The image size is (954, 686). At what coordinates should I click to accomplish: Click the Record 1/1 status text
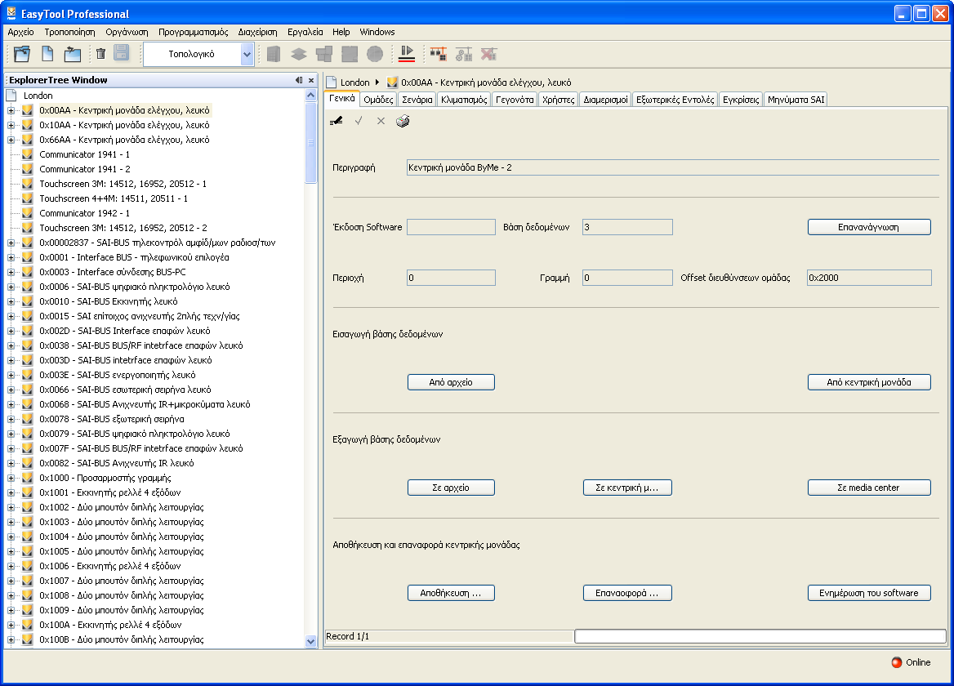347,636
